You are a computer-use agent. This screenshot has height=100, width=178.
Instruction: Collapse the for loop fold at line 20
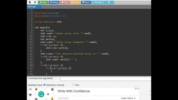pyautogui.click(x=33, y=65)
